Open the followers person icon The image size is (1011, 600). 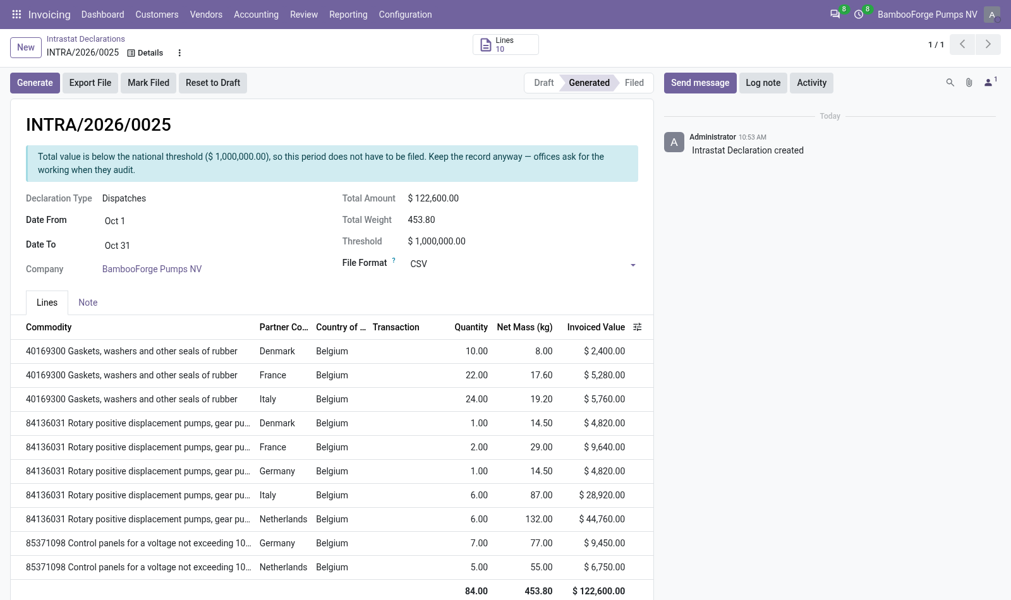(x=989, y=83)
